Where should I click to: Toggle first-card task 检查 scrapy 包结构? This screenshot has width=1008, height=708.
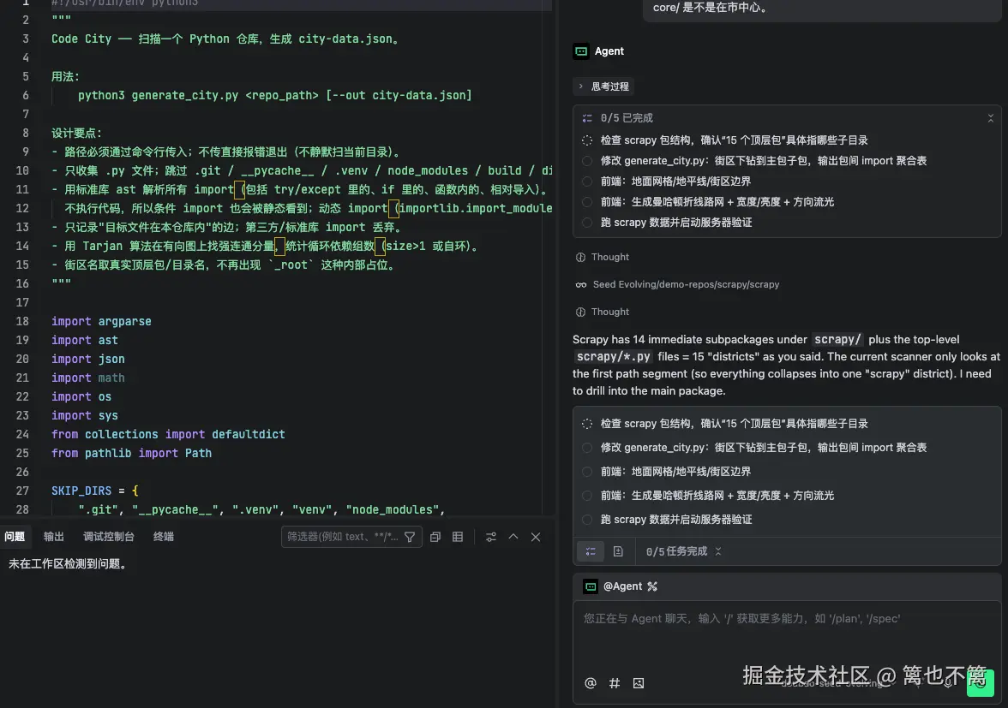click(x=587, y=140)
